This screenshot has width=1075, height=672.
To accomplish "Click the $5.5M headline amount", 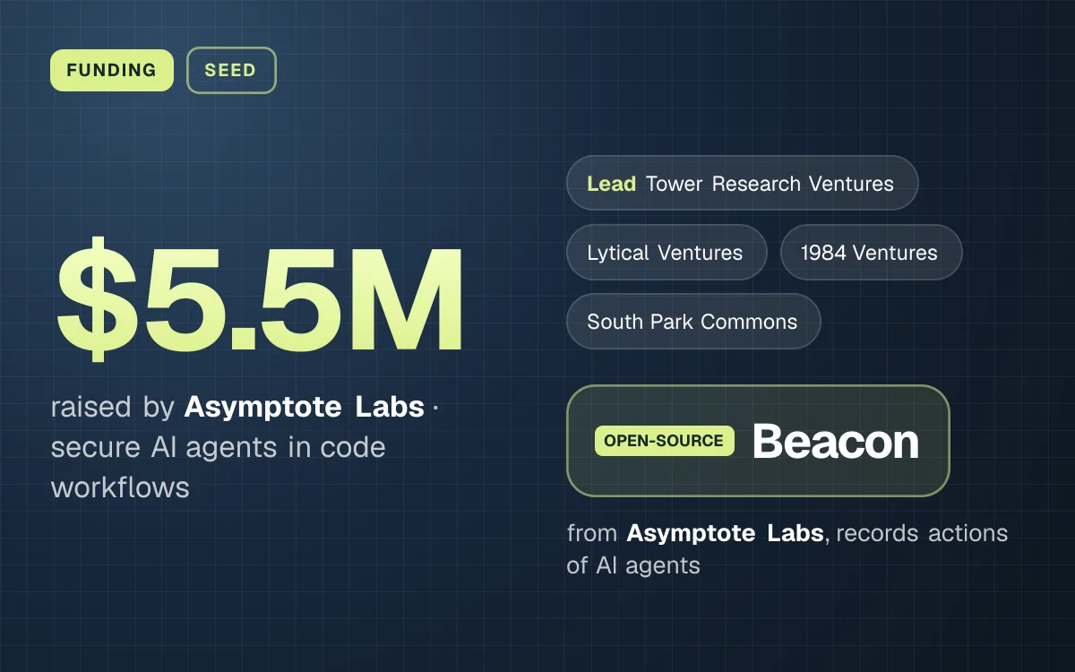I will (260, 297).
